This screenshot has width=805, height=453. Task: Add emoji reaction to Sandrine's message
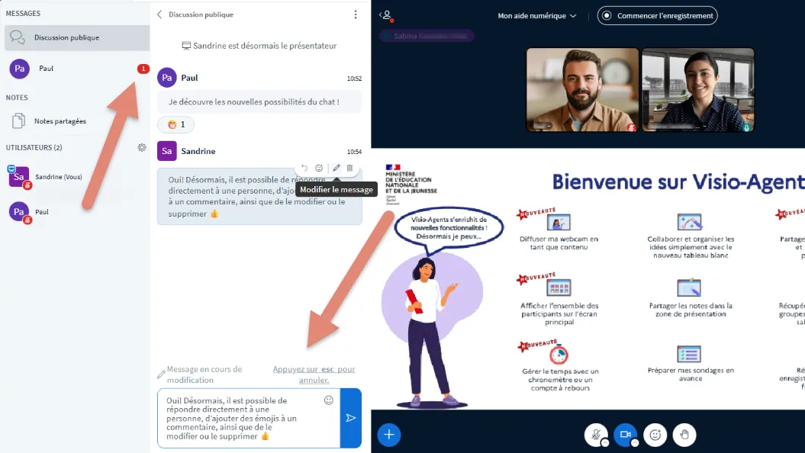(x=319, y=168)
